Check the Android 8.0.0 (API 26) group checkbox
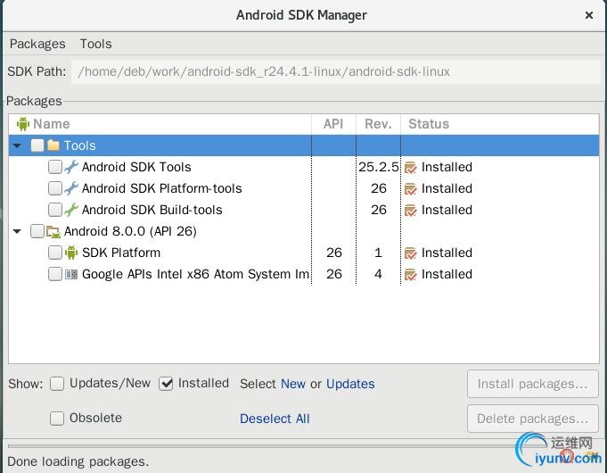Image resolution: width=607 pixels, height=473 pixels. point(37,231)
